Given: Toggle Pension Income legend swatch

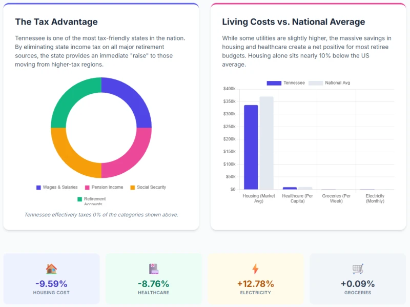Looking at the screenshot, I should (87, 188).
